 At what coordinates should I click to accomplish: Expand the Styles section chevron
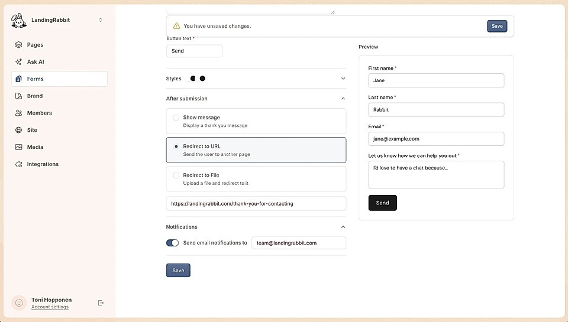[x=343, y=79]
